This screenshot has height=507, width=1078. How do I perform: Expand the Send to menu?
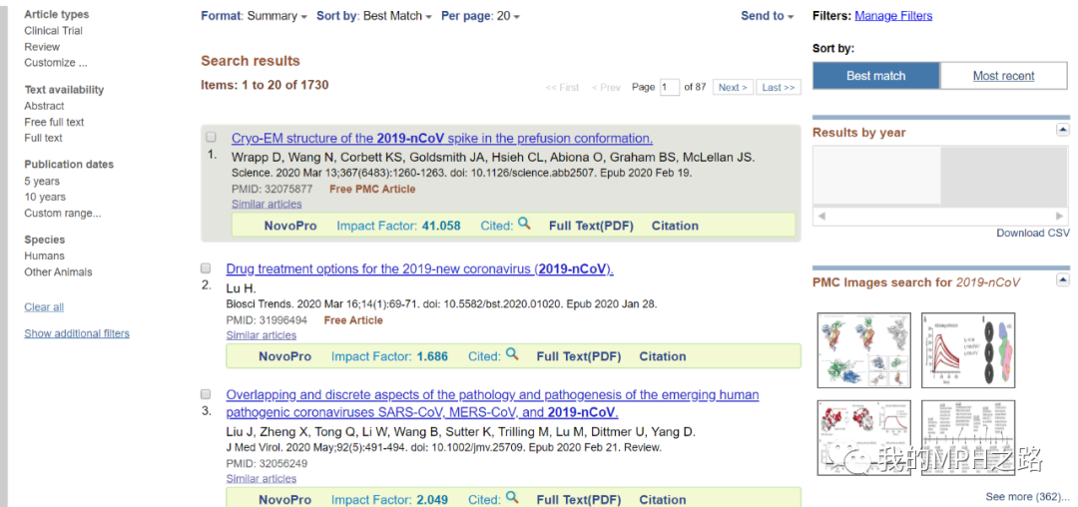[767, 16]
